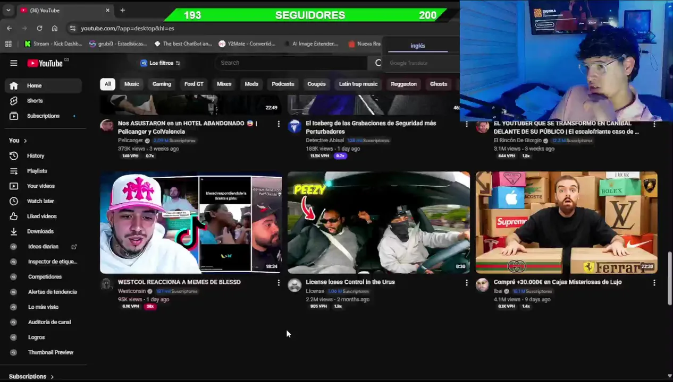
Task: Select the Reggaeton filter chip
Action: [403, 84]
